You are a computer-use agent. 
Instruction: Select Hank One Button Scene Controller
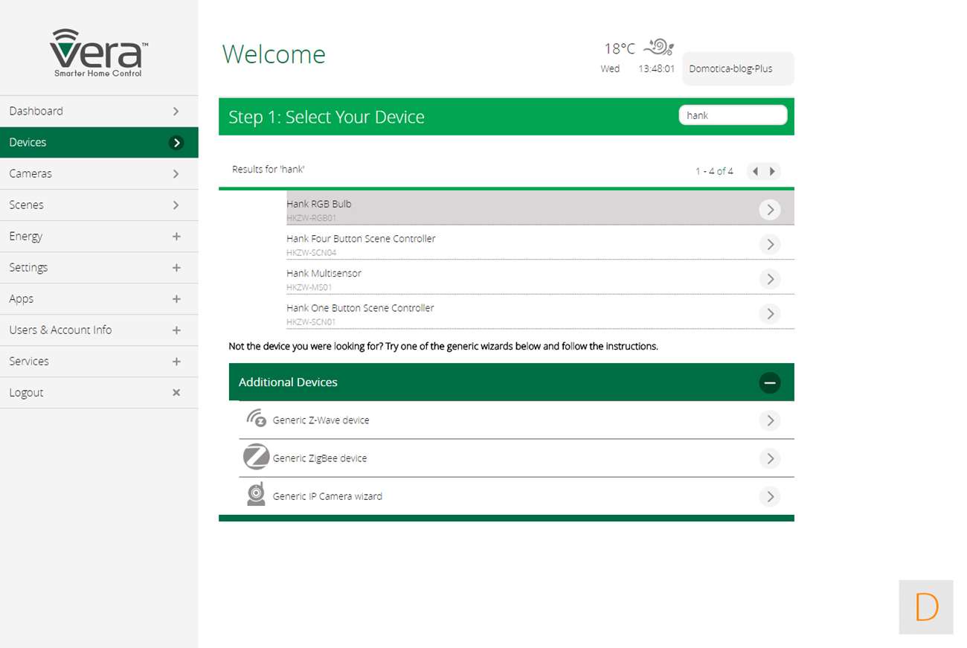(360, 308)
